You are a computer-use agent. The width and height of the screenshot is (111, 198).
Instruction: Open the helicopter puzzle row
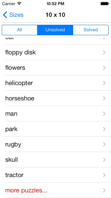56,83
